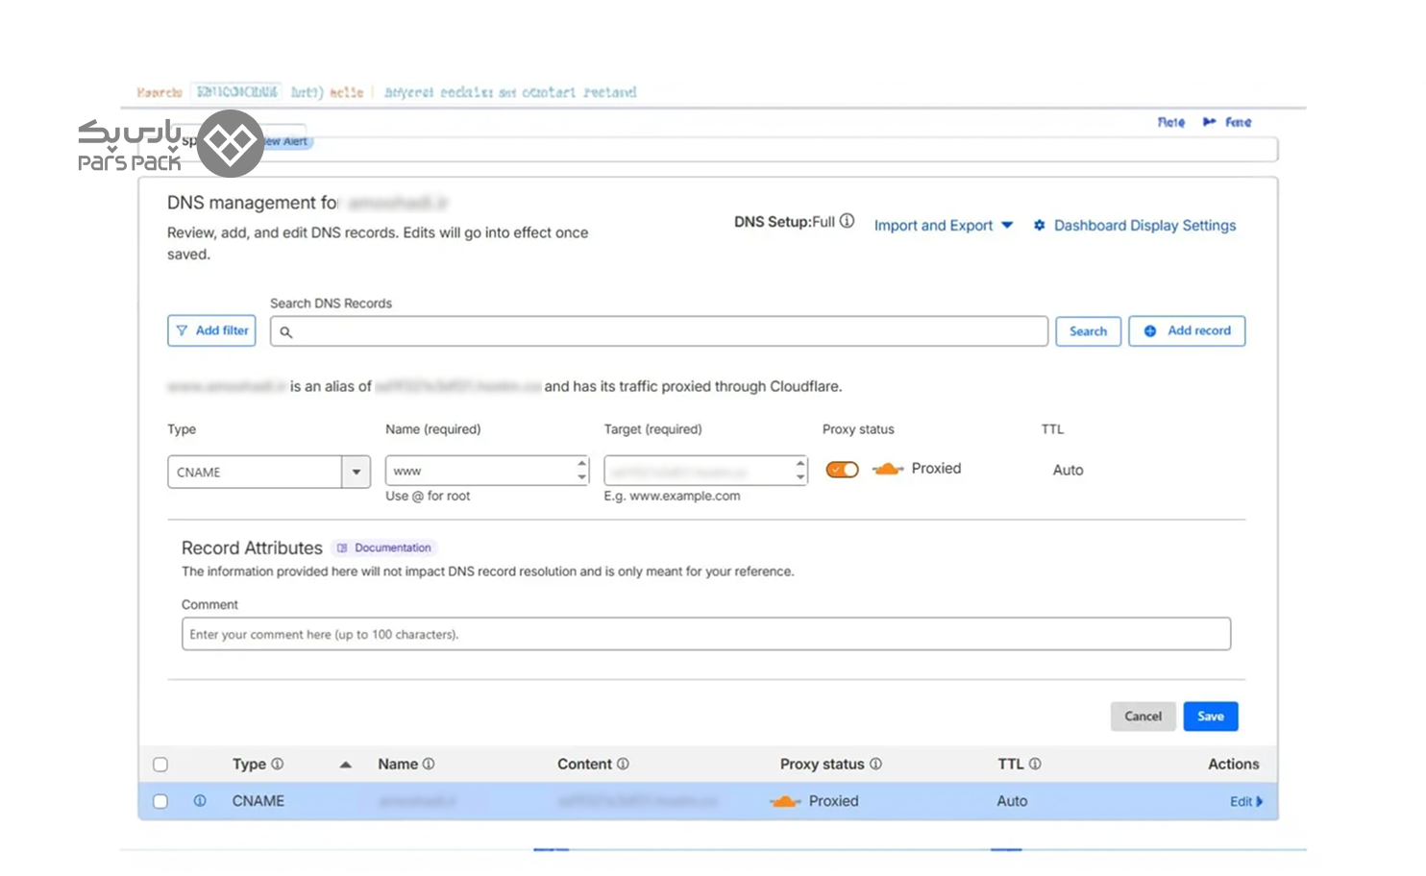Click the Search DNS Records input field
Screen dimensions: 1426x876
pos(659,331)
